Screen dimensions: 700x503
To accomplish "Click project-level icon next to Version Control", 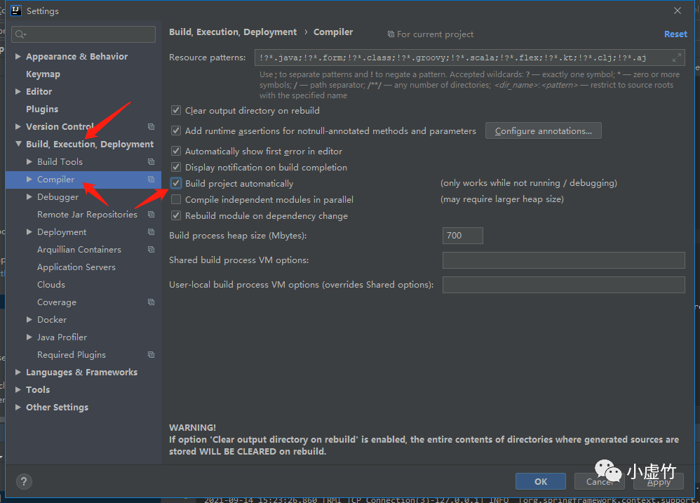I will [152, 127].
